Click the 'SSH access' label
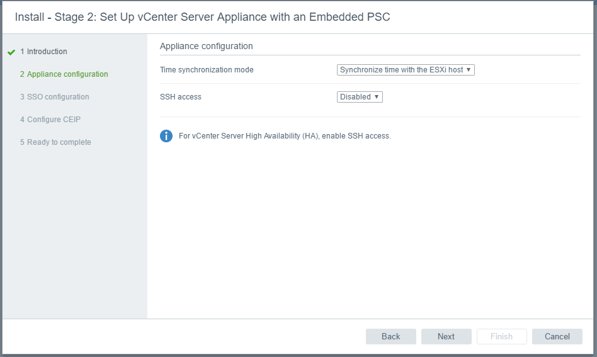597x357 pixels. click(181, 97)
